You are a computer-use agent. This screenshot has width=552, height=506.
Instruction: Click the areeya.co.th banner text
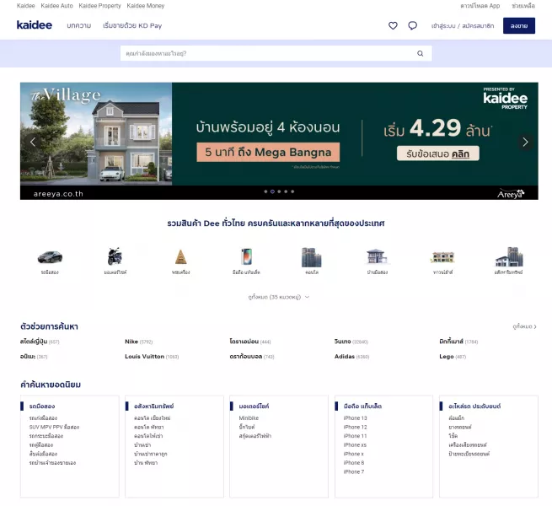pyautogui.click(x=58, y=194)
